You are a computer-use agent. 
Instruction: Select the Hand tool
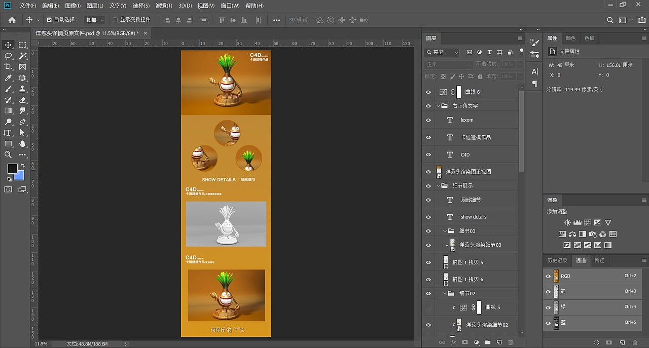[23, 144]
